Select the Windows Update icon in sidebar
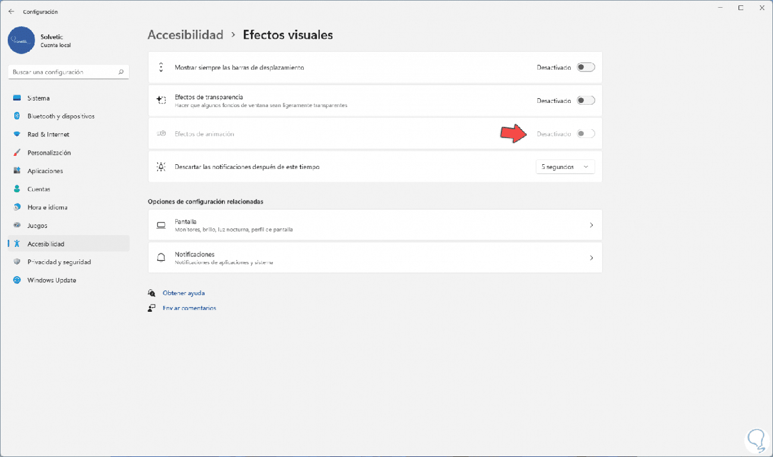Viewport: 773px width, 457px height. click(17, 280)
